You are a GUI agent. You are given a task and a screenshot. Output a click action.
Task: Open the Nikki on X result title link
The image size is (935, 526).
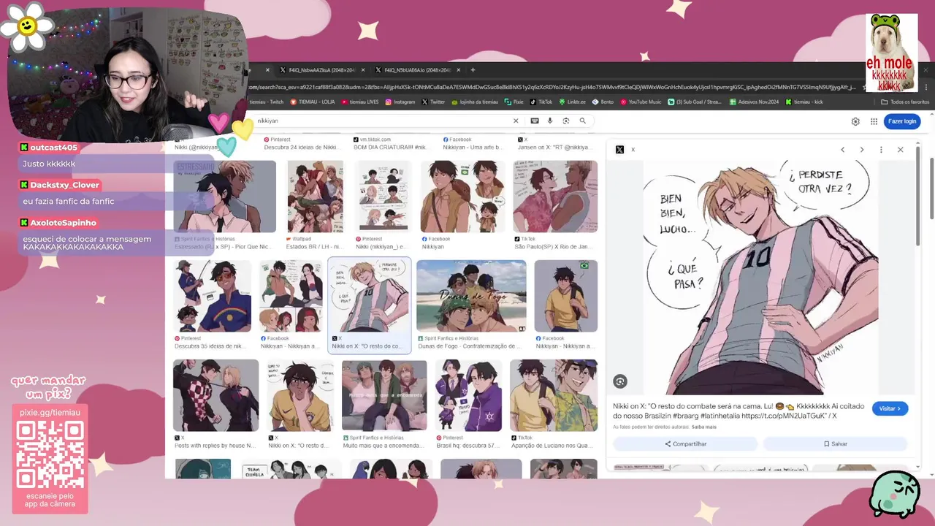pyautogui.click(x=739, y=411)
